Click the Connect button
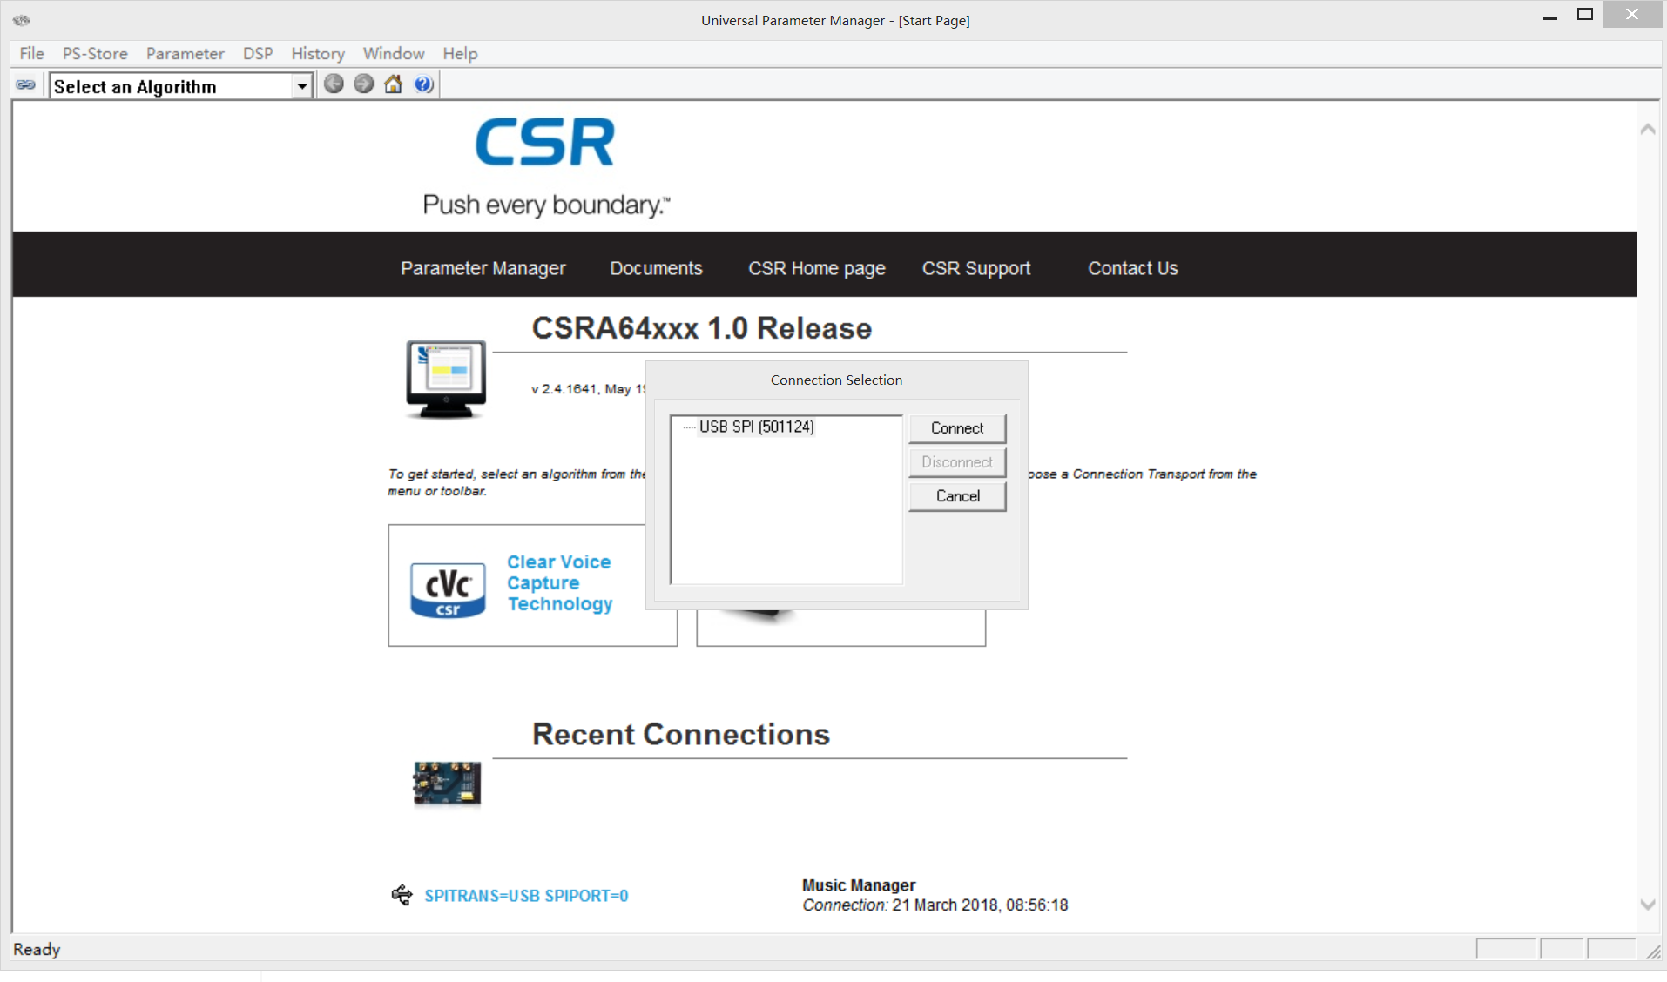1667x982 pixels. pyautogui.click(x=957, y=428)
